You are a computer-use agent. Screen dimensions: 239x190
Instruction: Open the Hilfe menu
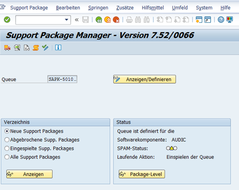[x=226, y=8]
